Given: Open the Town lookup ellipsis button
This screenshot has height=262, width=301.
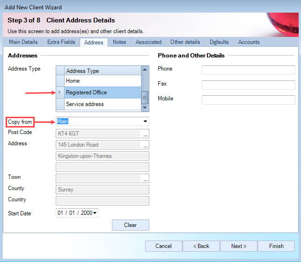Looking at the screenshot, I should (146, 179).
